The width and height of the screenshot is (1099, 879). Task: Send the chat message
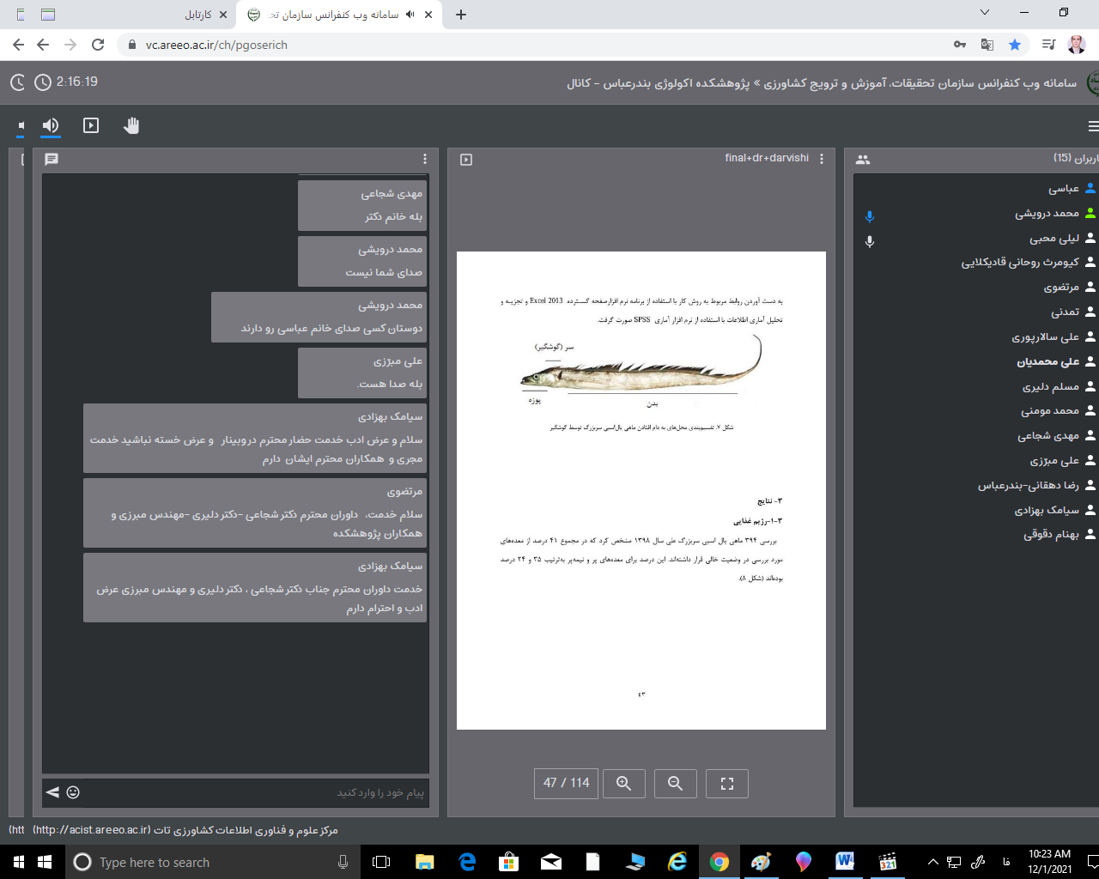tap(52, 792)
